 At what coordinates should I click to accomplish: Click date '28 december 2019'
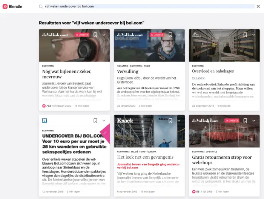203,106
